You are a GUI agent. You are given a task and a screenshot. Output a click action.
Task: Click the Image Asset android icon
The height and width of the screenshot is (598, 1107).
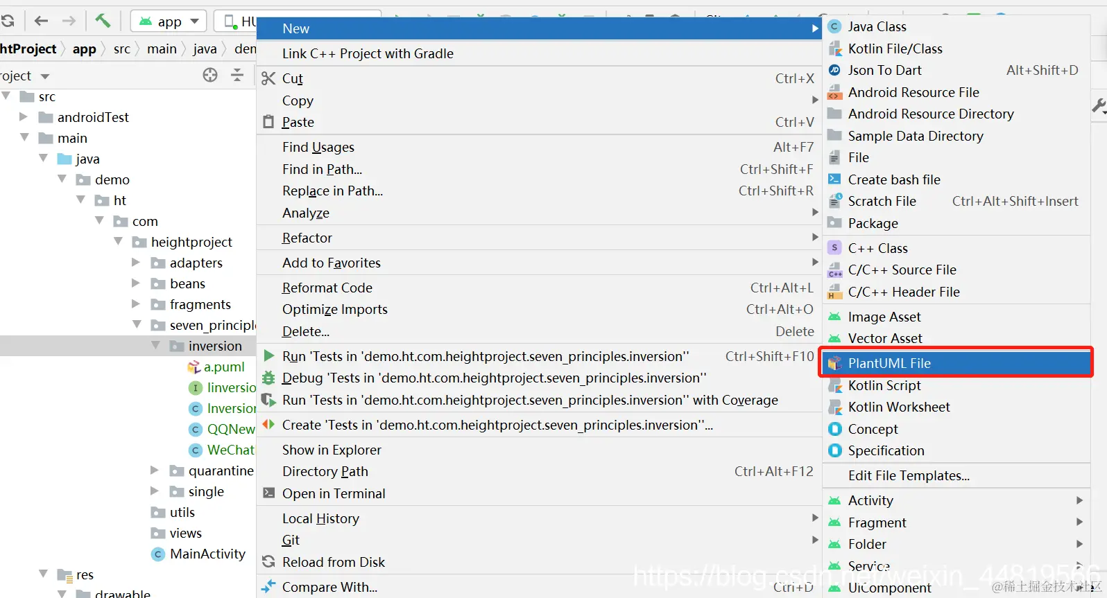[x=835, y=317]
